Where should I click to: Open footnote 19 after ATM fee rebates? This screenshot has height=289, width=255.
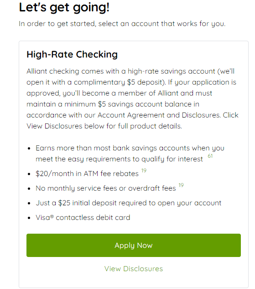coord(144,171)
